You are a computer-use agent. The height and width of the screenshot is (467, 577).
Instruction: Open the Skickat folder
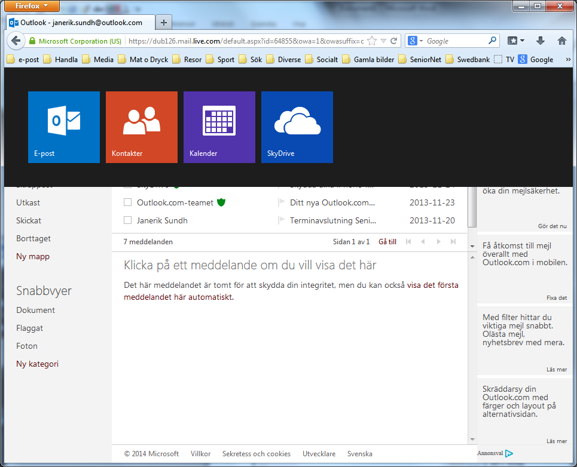pyautogui.click(x=29, y=220)
